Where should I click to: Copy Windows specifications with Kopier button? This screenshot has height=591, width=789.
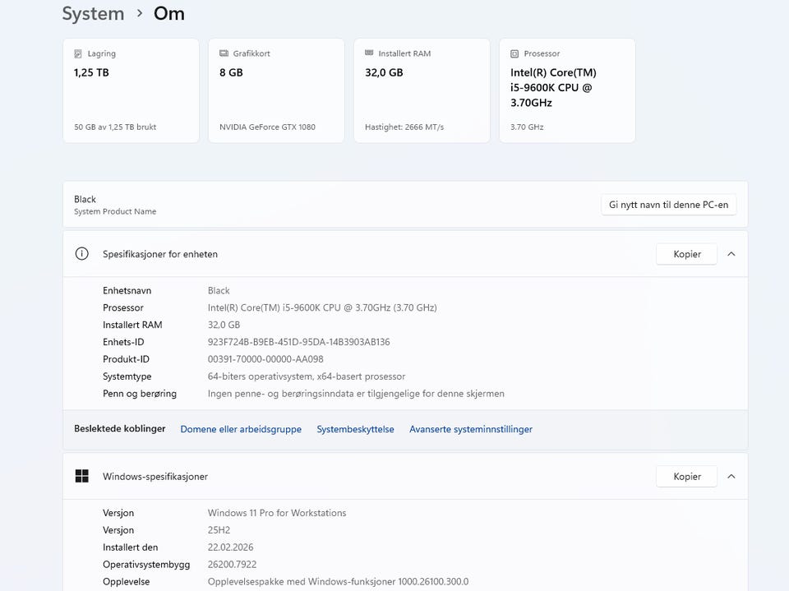(687, 476)
